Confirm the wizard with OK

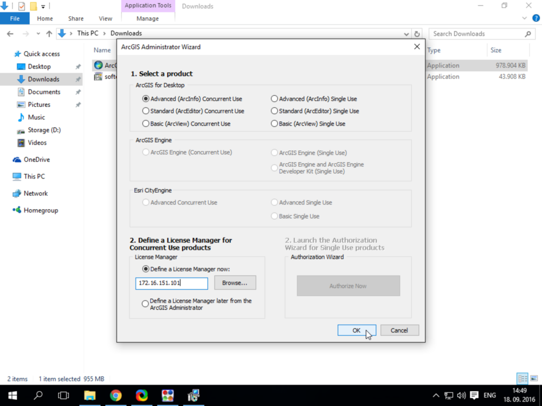click(x=357, y=330)
